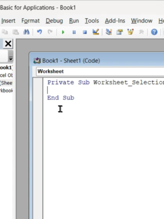Image resolution: width=164 pixels, height=219 pixels.
Task: Click the Copy toolbar icon
Action: (x=5, y=32)
